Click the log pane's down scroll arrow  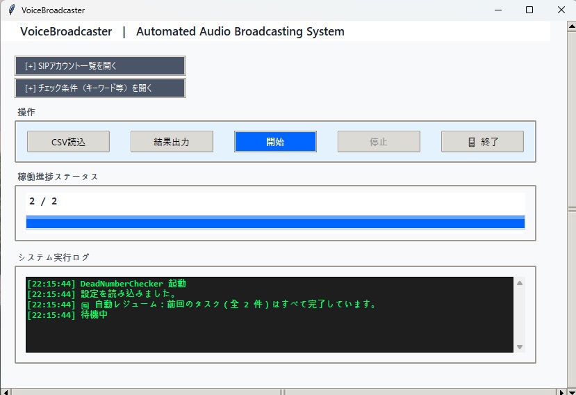pos(520,347)
